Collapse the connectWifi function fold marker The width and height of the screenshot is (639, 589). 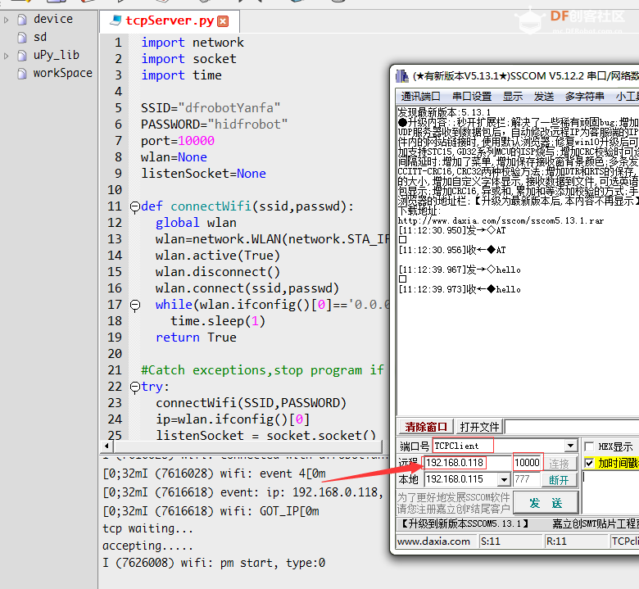(135, 207)
